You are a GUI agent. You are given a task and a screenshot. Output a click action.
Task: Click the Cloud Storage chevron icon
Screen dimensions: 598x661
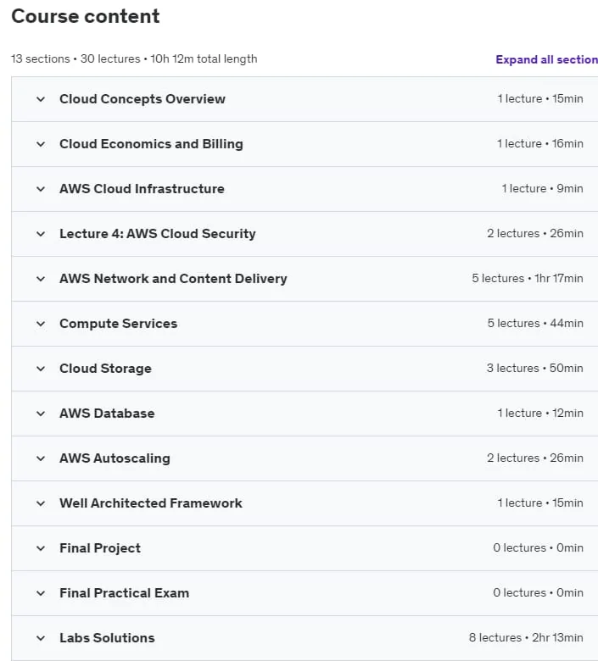coord(41,369)
